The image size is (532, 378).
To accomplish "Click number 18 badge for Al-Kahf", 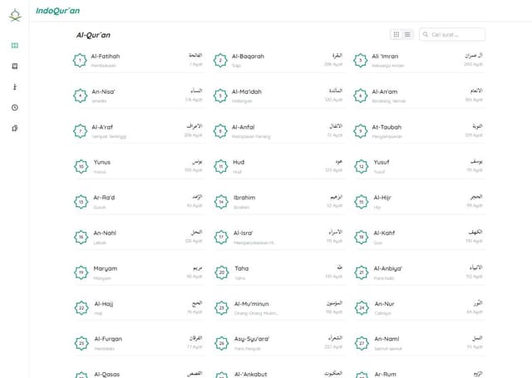I will click(x=362, y=237).
